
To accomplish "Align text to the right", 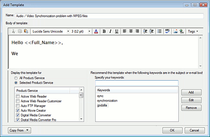I will point(137,31).
